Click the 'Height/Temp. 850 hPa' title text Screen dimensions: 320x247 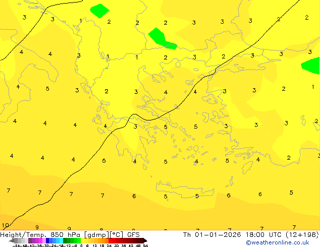coord(40,235)
